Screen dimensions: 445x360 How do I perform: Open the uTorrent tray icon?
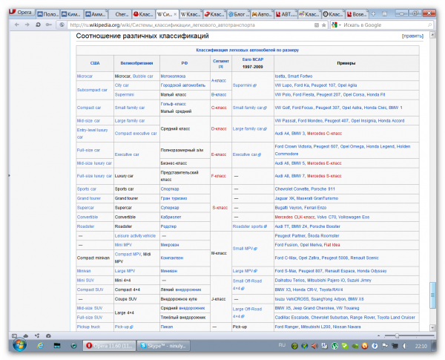click(334, 346)
